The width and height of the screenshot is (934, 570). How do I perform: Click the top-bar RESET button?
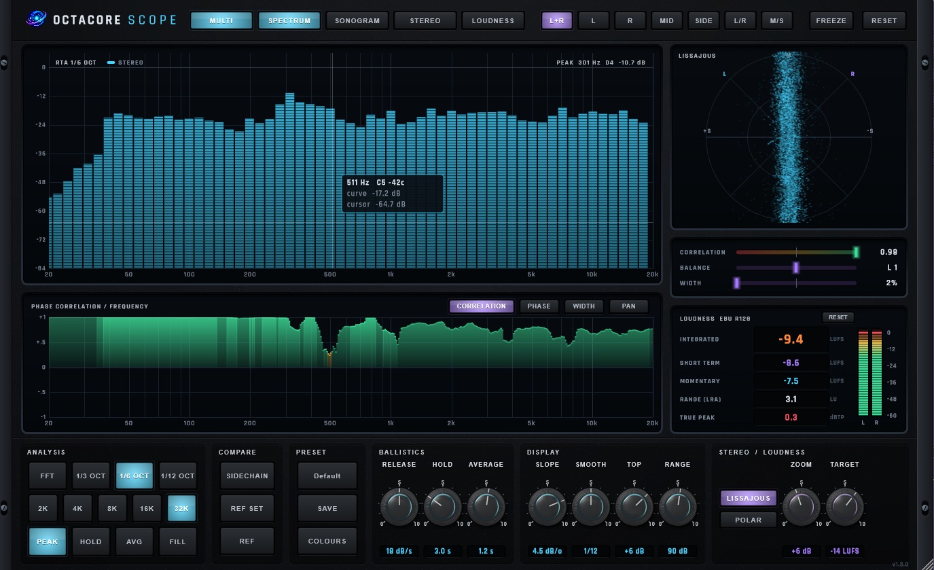coord(884,20)
